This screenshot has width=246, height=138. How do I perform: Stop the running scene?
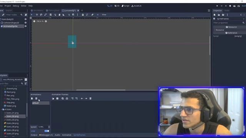pyautogui.click(x=226, y=6)
